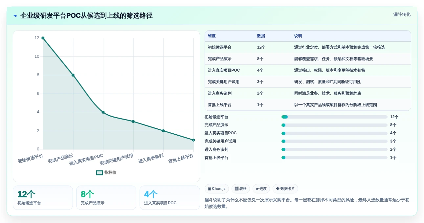The height and width of the screenshot is (223, 424).
Task: Open the 12个 初始候选平台 stat card
Action: 43,198
